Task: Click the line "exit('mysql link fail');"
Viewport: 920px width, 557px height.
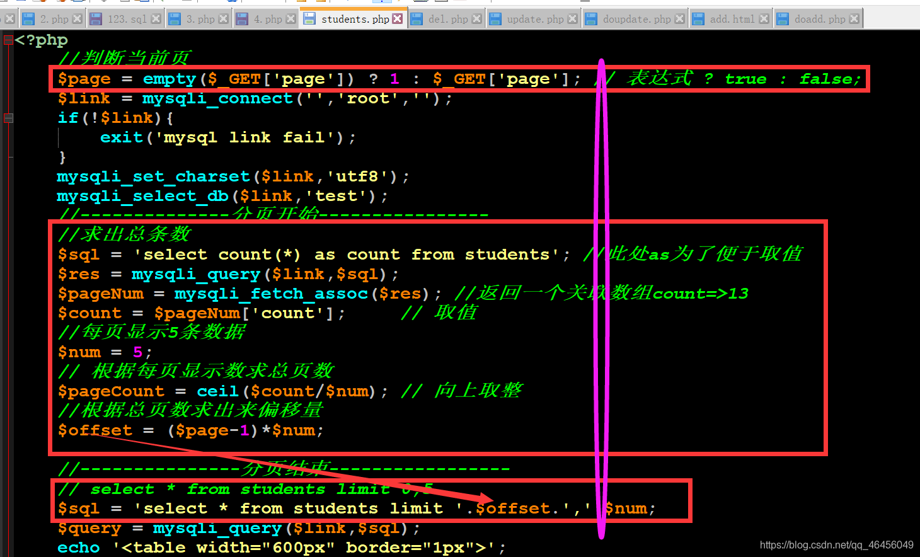Action: (228, 137)
